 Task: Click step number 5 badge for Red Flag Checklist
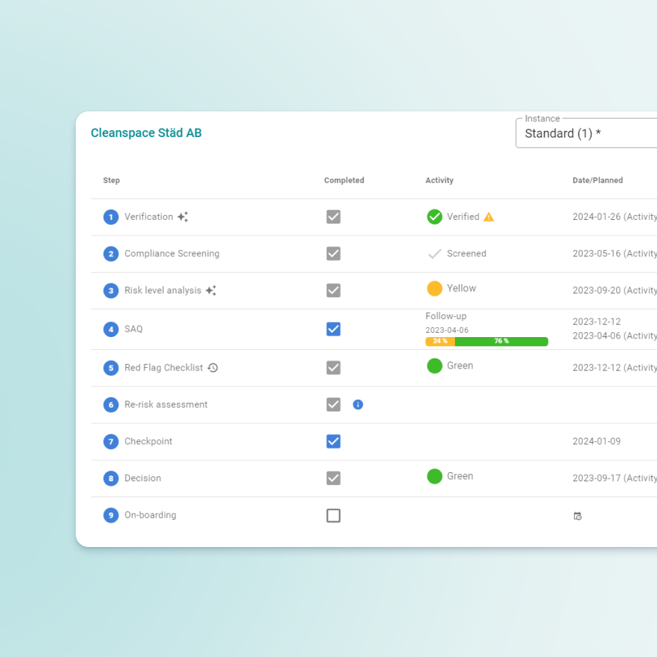tap(111, 368)
